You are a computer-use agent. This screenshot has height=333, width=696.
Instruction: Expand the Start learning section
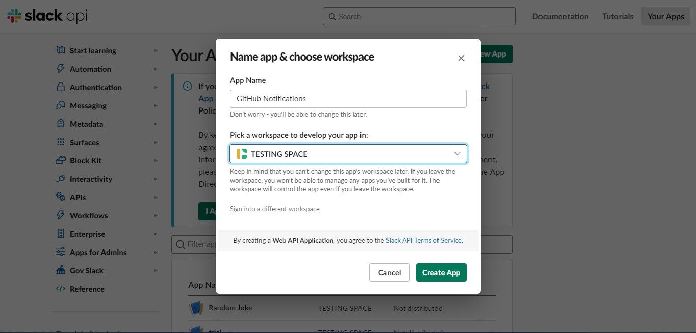[x=92, y=50]
